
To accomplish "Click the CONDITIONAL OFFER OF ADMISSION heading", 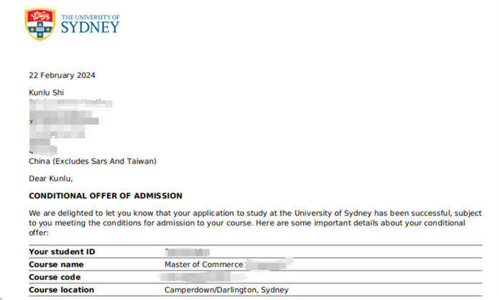I will (x=106, y=196).
